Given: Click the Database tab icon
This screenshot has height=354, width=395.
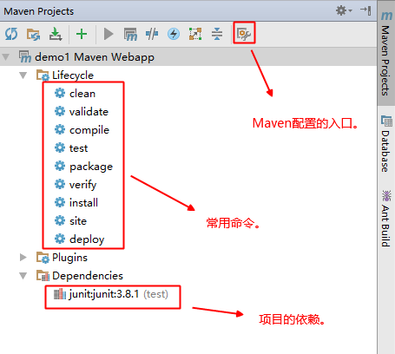Looking at the screenshot, I should click(386, 121).
